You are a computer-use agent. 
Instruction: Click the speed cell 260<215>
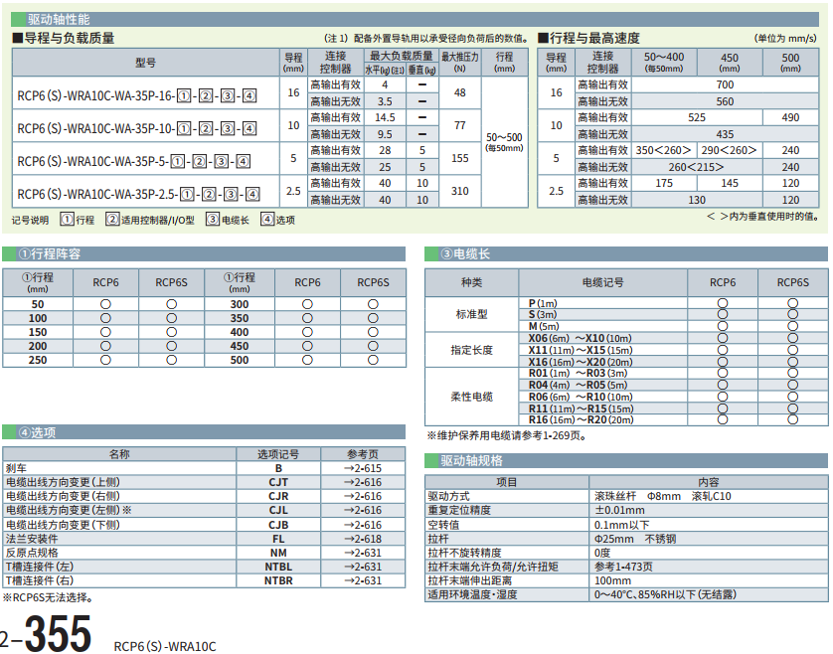[697, 167]
